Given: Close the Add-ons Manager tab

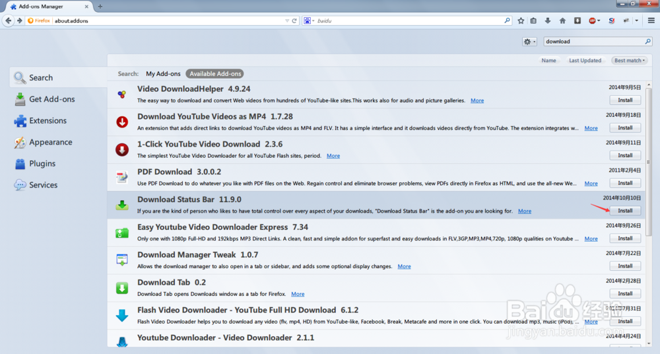Looking at the screenshot, I should (x=86, y=7).
